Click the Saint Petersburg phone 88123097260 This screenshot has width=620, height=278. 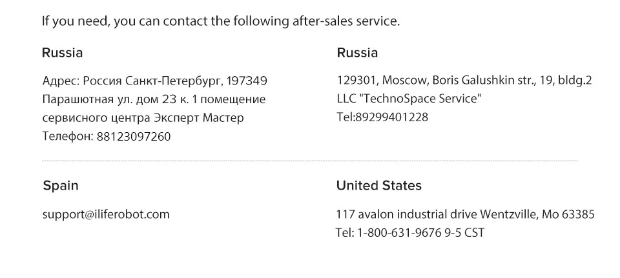[133, 136]
